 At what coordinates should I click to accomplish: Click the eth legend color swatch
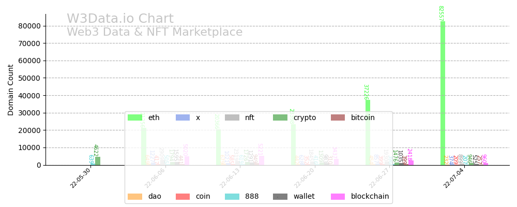134,117
